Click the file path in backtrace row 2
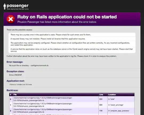Screen dimensions: 144x115 tap(43, 111)
